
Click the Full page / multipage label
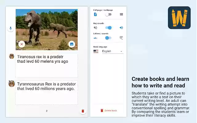coord(103,10)
